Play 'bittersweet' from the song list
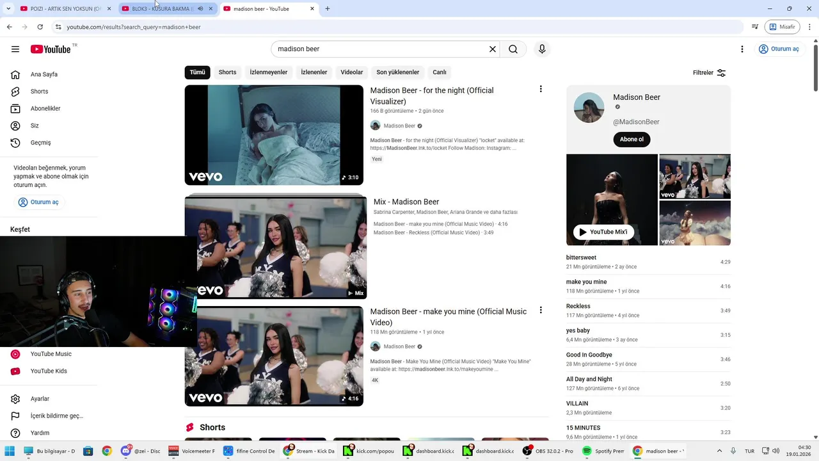The image size is (819, 461). pyautogui.click(x=648, y=262)
